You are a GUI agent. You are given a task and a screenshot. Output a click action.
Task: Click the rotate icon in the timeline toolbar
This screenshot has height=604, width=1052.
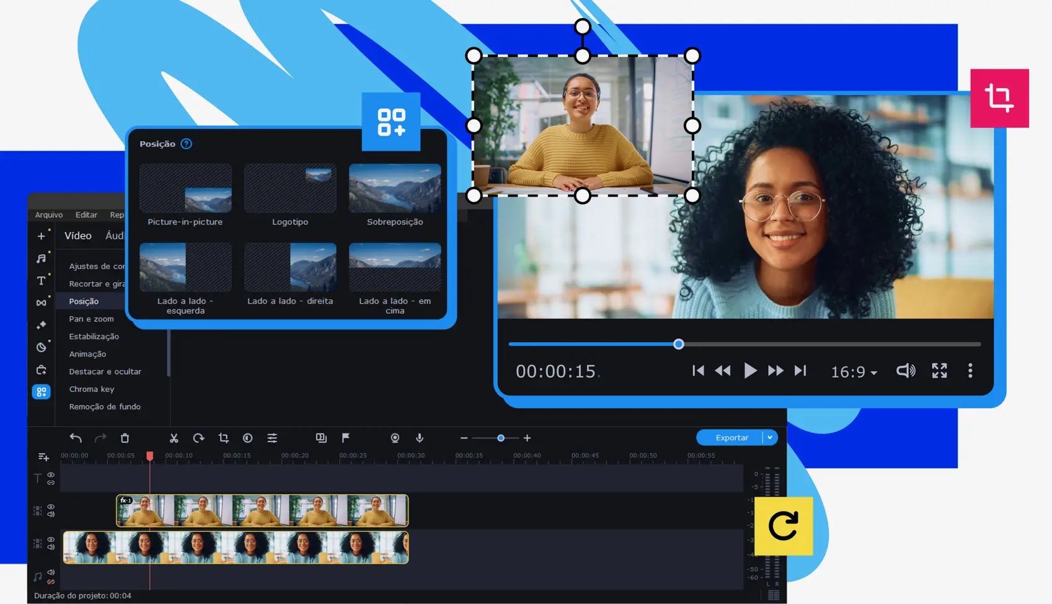click(x=198, y=438)
